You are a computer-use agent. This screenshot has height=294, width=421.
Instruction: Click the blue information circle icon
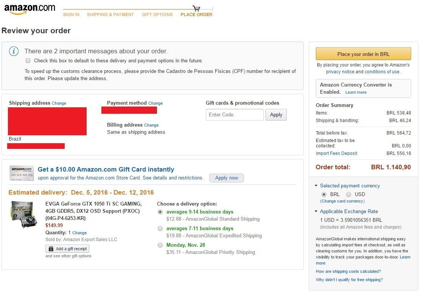pos(14,51)
